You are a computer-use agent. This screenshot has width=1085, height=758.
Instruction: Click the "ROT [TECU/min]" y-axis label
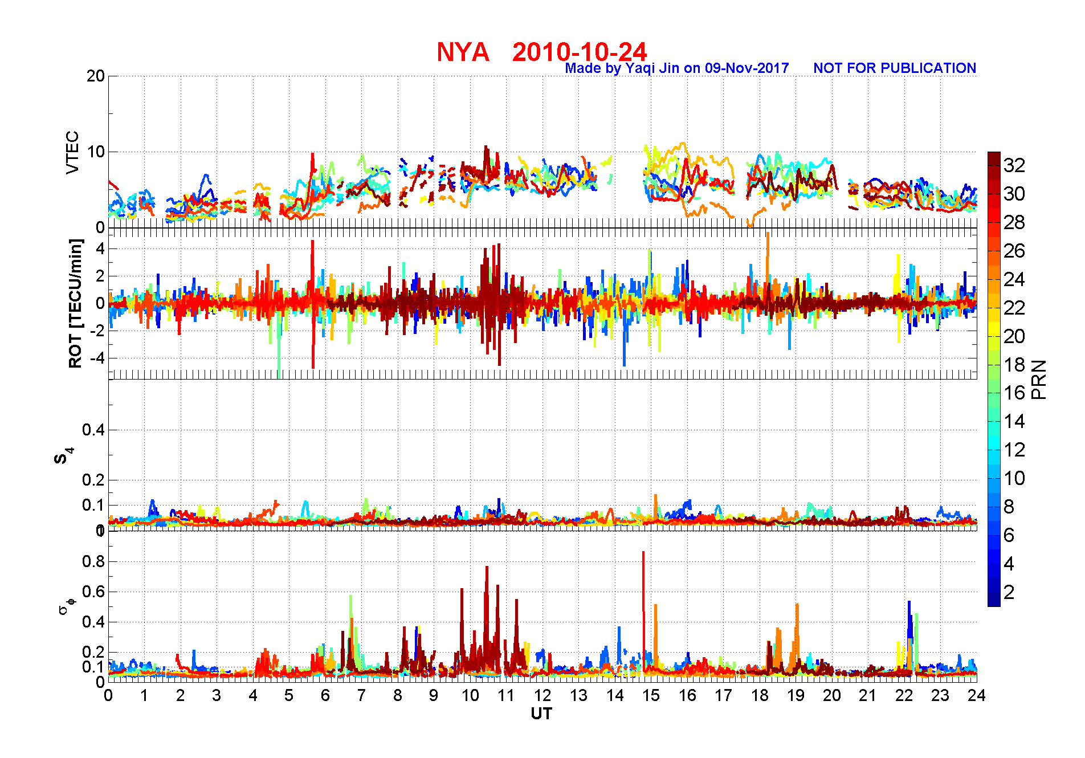tap(75, 303)
